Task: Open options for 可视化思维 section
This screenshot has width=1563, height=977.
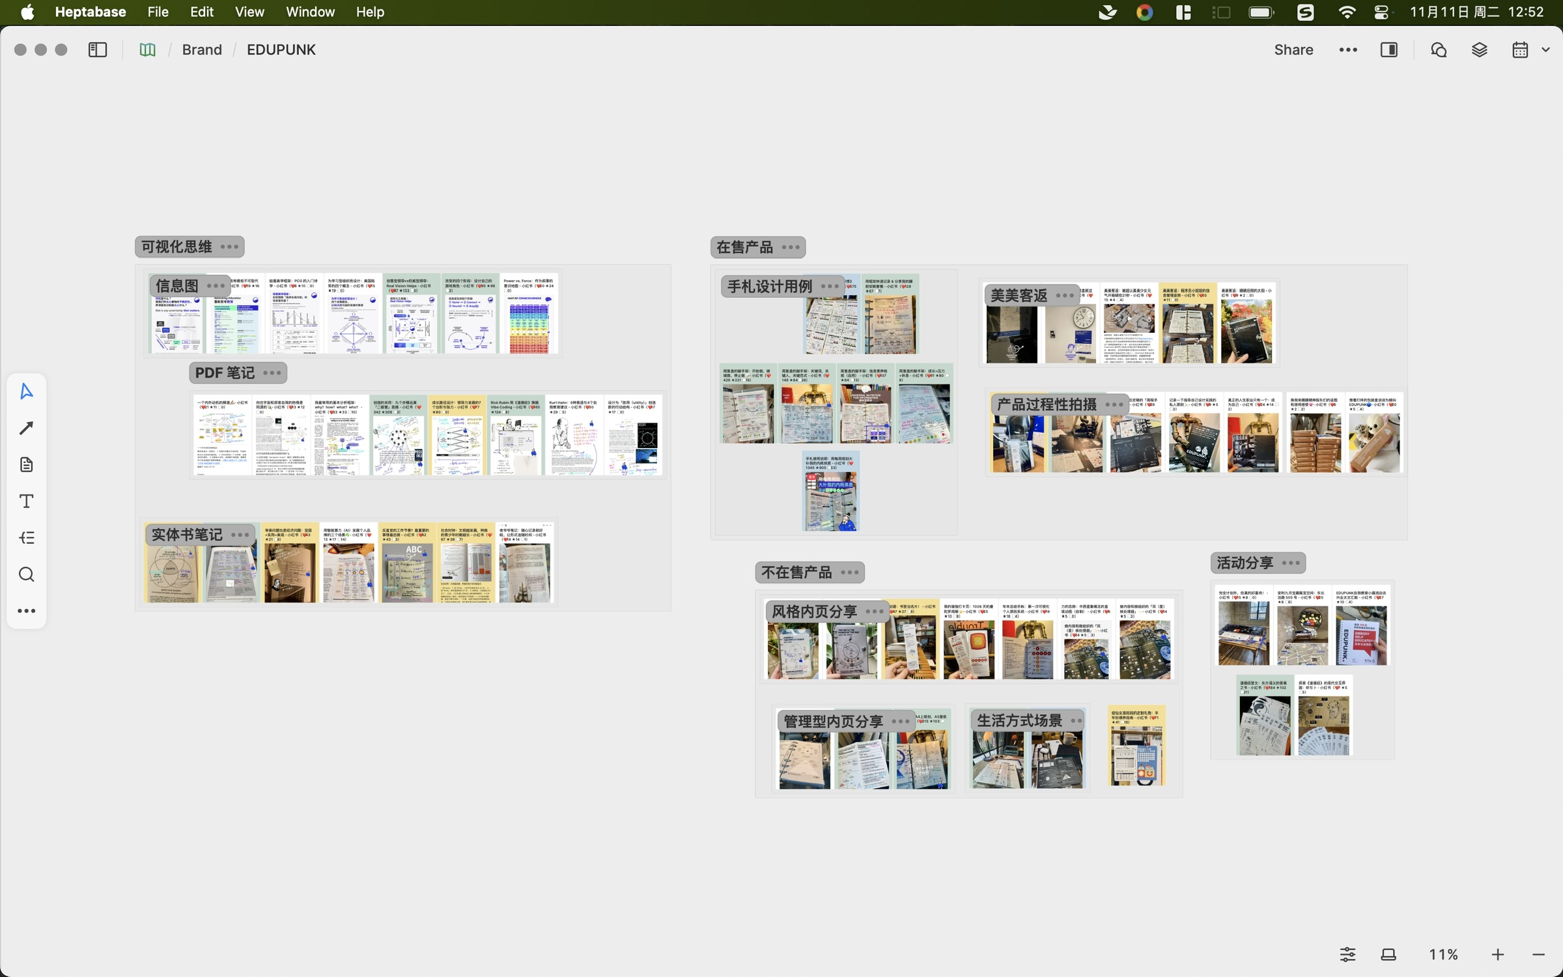Action: pos(229,247)
